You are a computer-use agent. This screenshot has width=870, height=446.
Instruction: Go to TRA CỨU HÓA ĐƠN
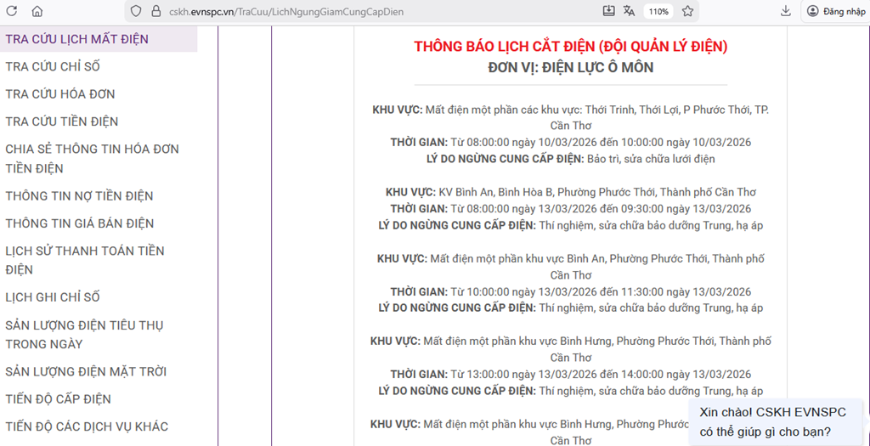click(x=60, y=93)
